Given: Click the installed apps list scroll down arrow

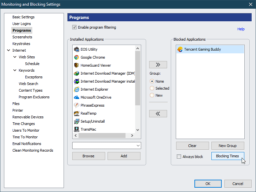Looking at the screenshot, I should tap(137, 130).
